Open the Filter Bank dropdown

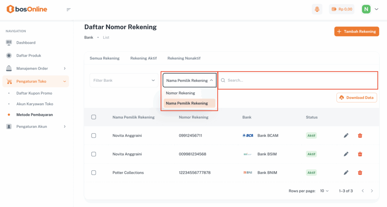pyautogui.click(x=124, y=80)
